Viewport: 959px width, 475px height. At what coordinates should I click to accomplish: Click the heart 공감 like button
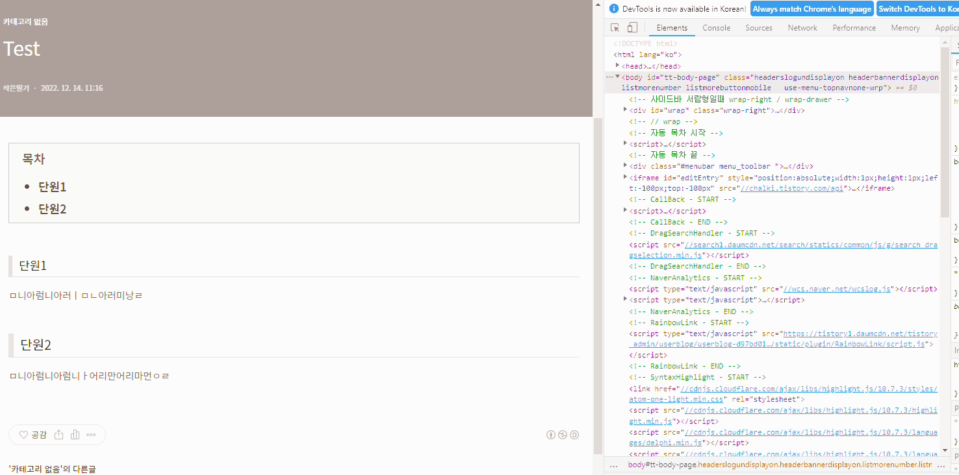32,435
